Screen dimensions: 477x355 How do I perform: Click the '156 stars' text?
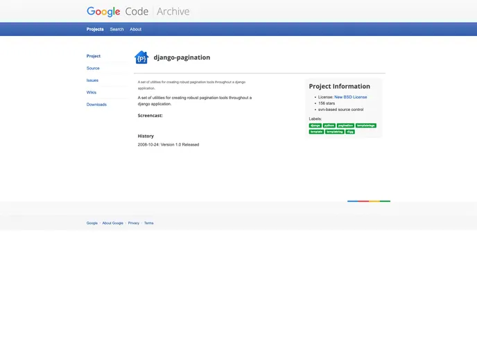pos(327,103)
